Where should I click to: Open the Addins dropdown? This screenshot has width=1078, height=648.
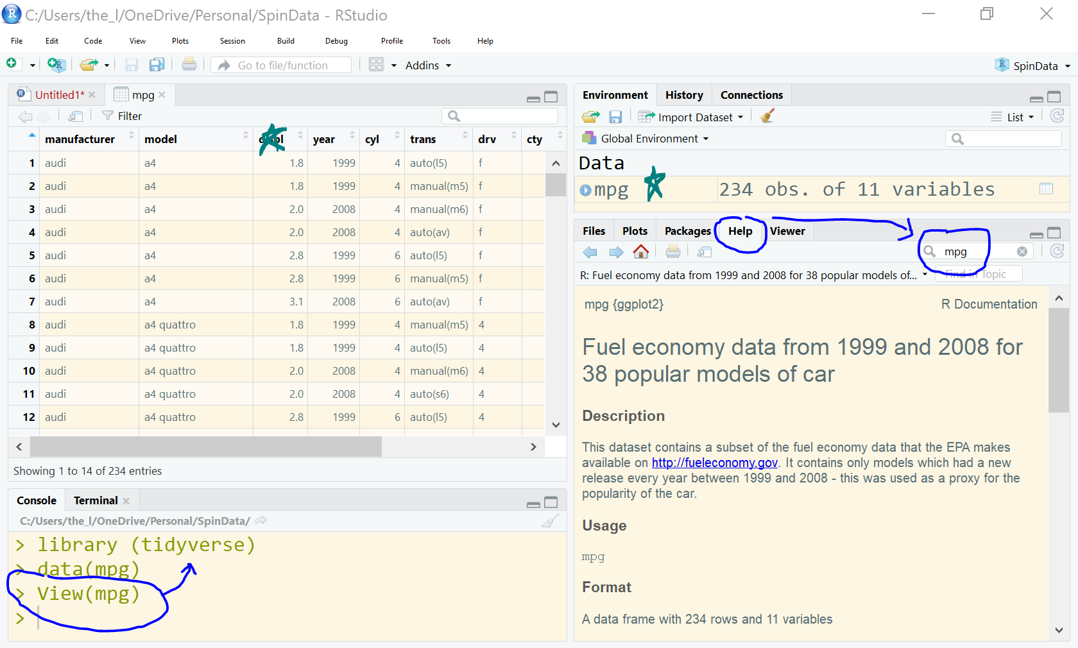click(428, 65)
